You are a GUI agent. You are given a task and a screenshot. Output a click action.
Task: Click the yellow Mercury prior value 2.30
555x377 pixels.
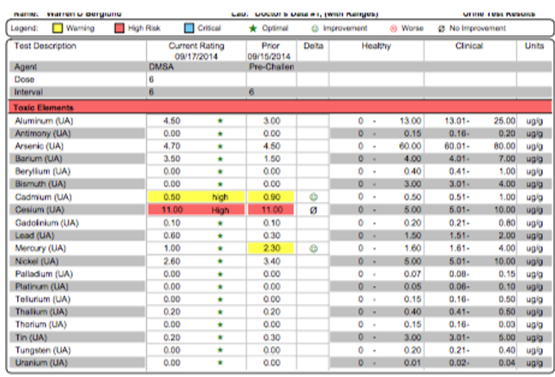click(272, 248)
